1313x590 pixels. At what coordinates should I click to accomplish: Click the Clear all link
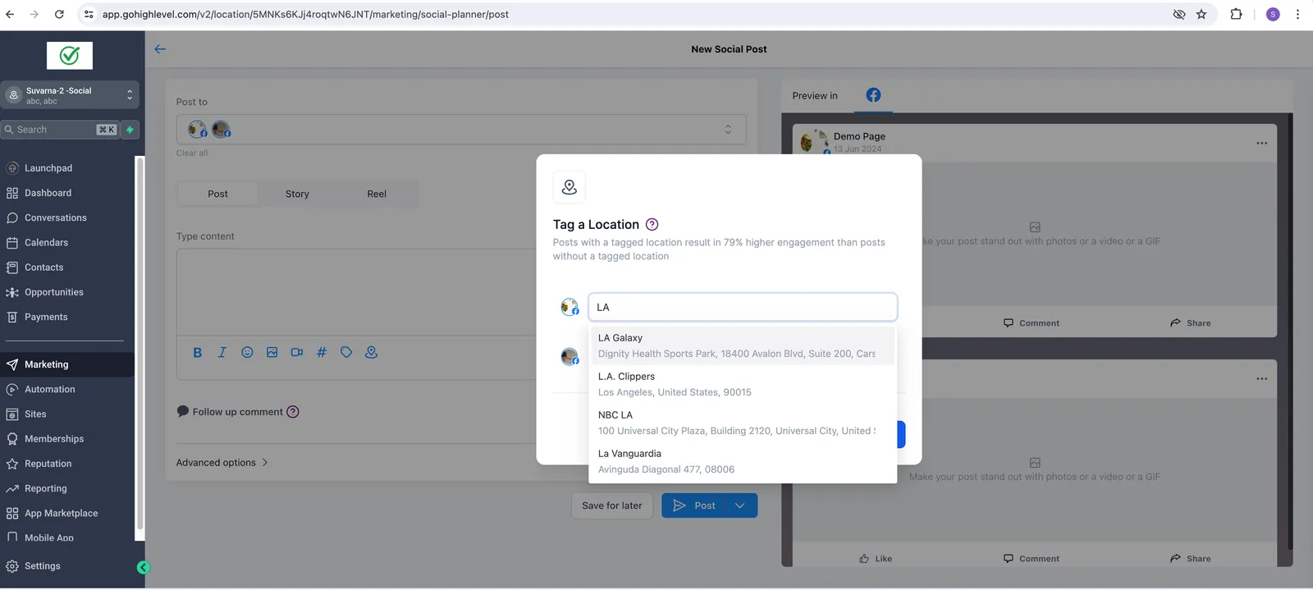(x=192, y=153)
